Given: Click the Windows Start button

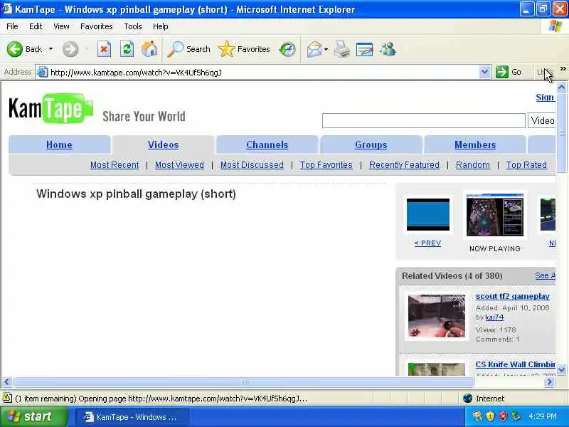Looking at the screenshot, I should tap(33, 416).
